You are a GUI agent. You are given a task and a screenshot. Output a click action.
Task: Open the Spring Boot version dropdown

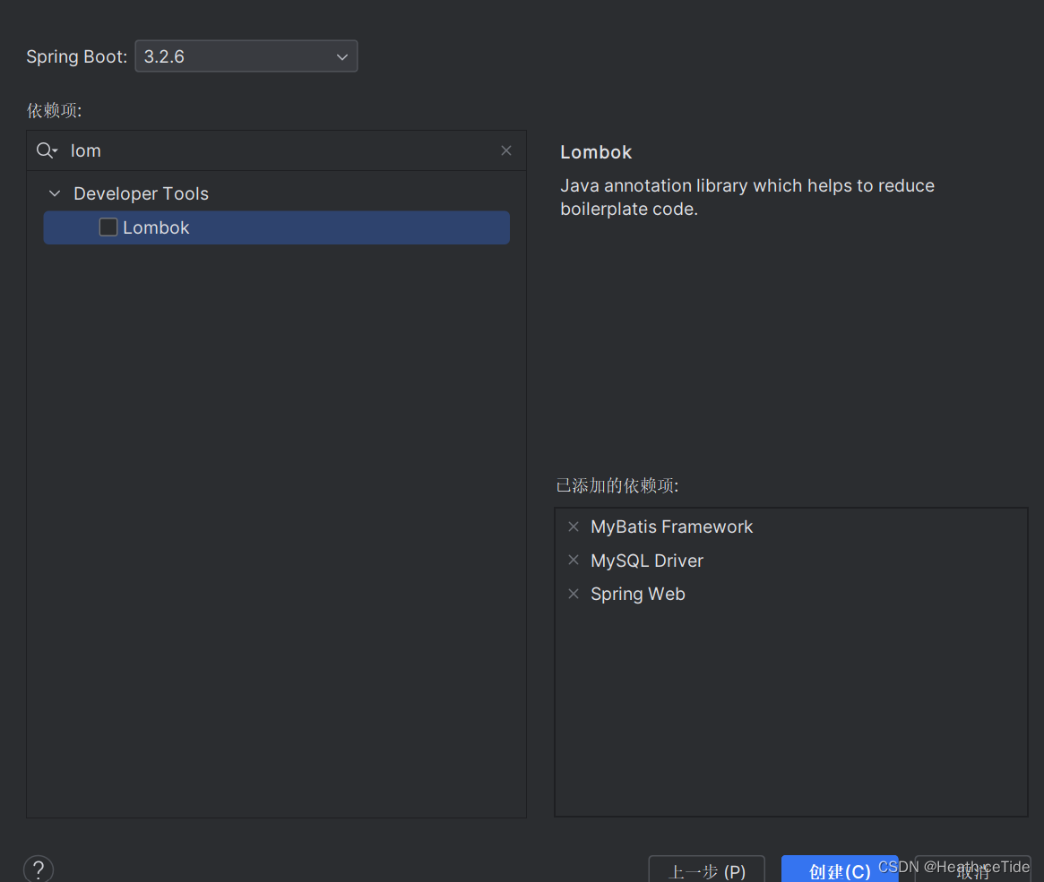[246, 56]
